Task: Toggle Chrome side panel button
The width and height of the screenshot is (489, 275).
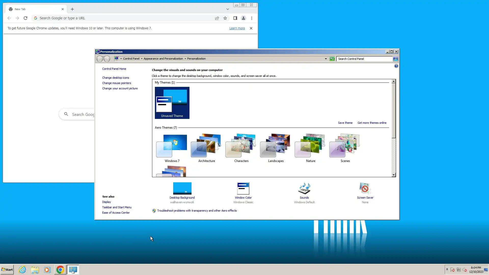Action: [235, 18]
